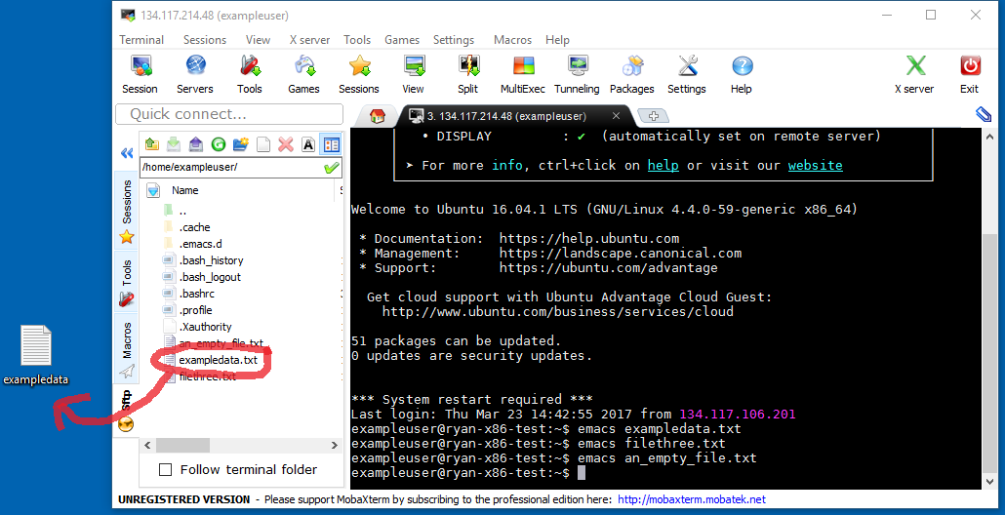Click the mobaxterm.mobatek.net link
This screenshot has height=515, width=1005.
(691, 499)
